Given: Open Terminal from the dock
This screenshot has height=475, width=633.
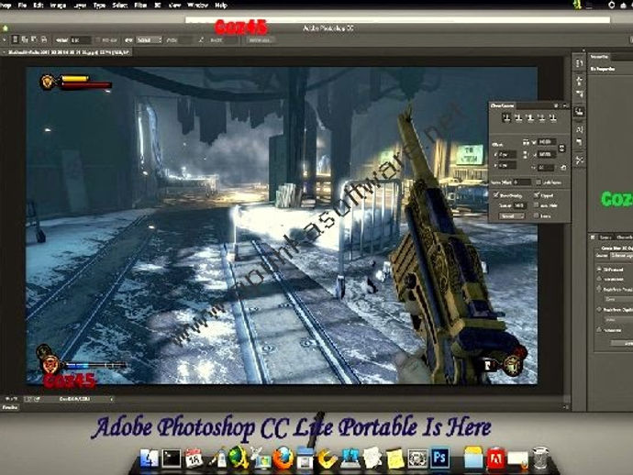Looking at the screenshot, I should [172, 458].
